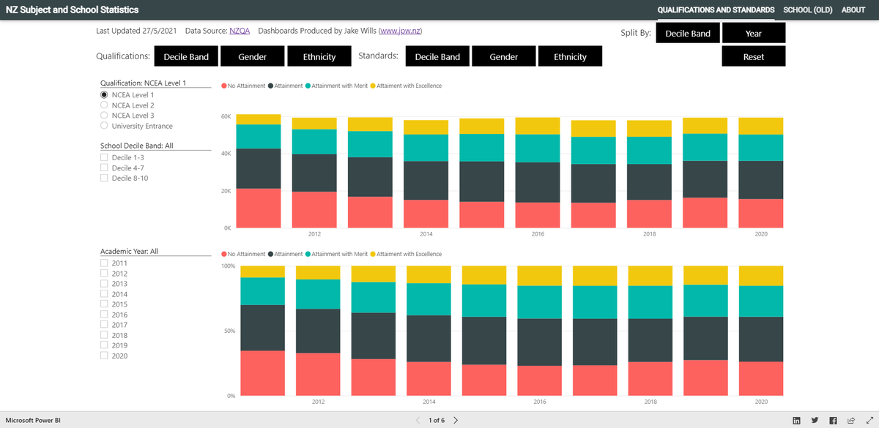The width and height of the screenshot is (879, 428).
Task: Click bottom chart Attainment with Excellence legend
Action: 406,254
